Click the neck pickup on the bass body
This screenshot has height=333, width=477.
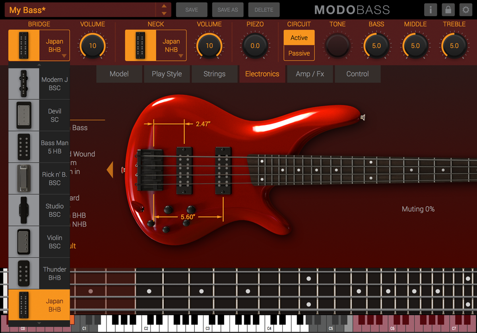tap(223, 171)
